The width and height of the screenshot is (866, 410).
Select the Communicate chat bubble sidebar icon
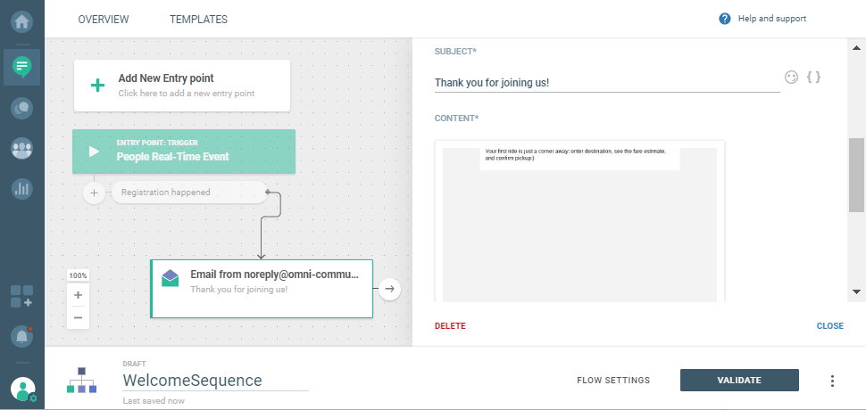(22, 66)
